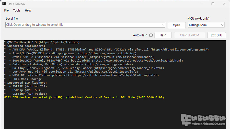The image size is (230, 129).
Task: Open the File menu
Action: (6, 10)
